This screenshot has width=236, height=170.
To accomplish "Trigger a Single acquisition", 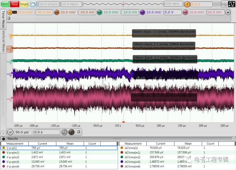I will coord(24,4).
